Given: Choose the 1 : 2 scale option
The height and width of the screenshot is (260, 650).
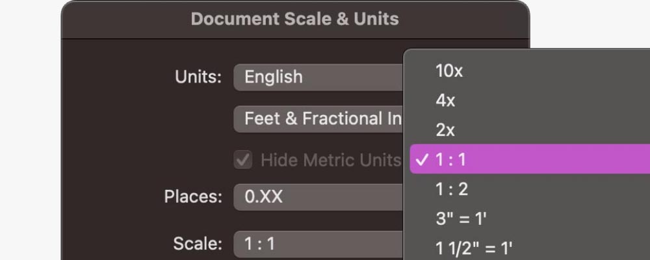Looking at the screenshot, I should point(452,189).
